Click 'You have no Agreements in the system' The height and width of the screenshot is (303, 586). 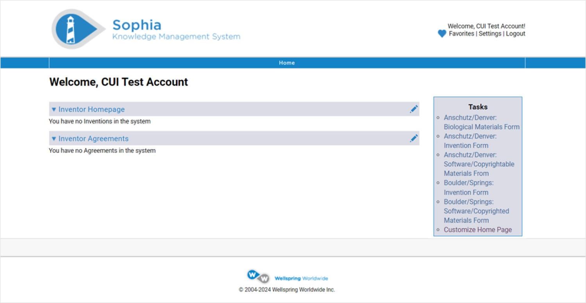click(102, 150)
